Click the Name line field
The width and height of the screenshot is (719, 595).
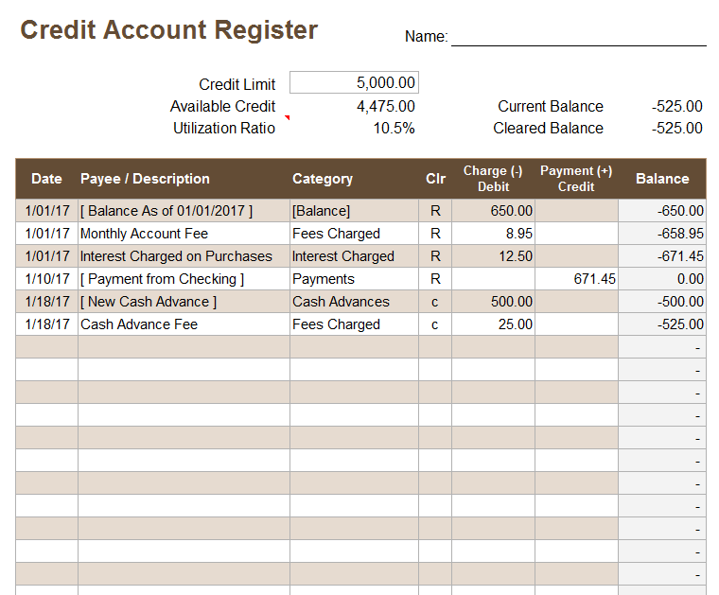pyautogui.click(x=578, y=37)
